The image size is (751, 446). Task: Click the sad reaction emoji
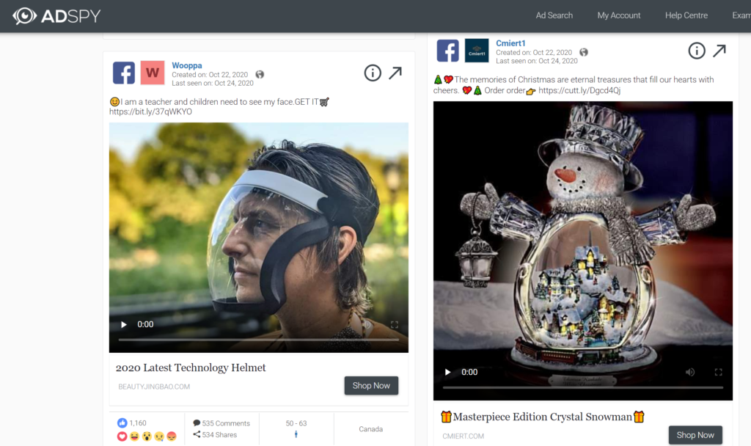159,436
